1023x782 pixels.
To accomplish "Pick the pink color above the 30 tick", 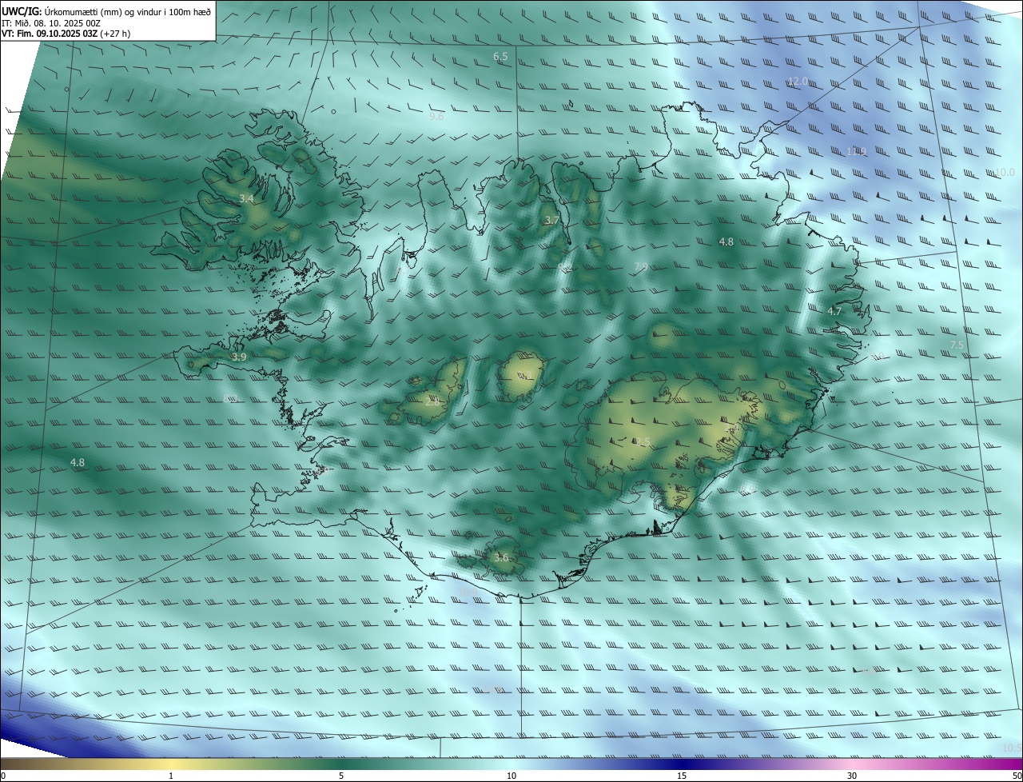I will point(852,764).
